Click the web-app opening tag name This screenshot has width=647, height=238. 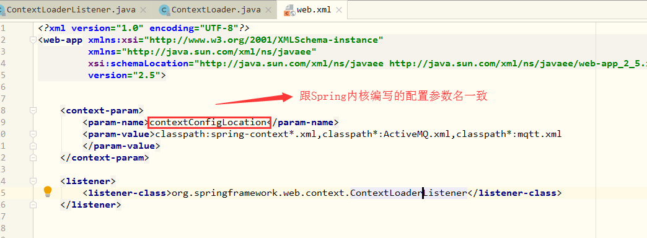63,40
